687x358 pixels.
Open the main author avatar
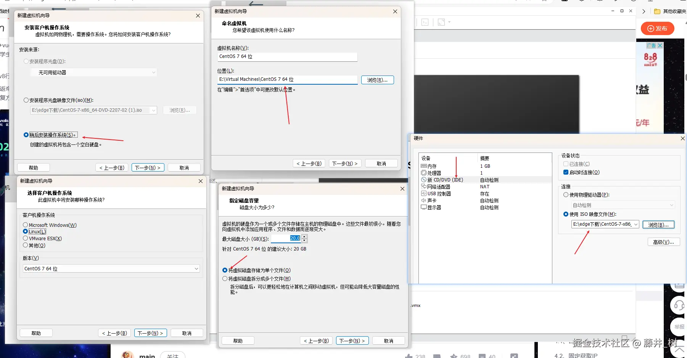pos(128,355)
